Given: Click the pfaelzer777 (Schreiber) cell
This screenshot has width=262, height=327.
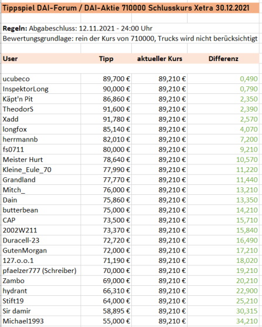Looking at the screenshot, I should tap(40, 271).
